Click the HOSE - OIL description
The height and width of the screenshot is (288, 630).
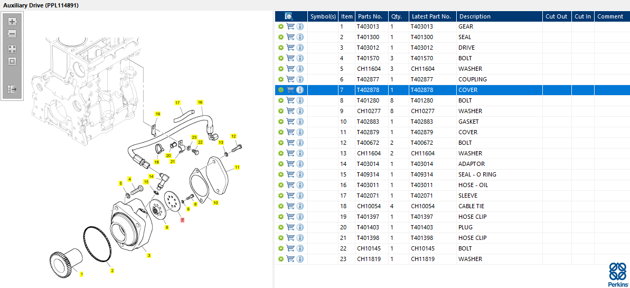point(473,185)
